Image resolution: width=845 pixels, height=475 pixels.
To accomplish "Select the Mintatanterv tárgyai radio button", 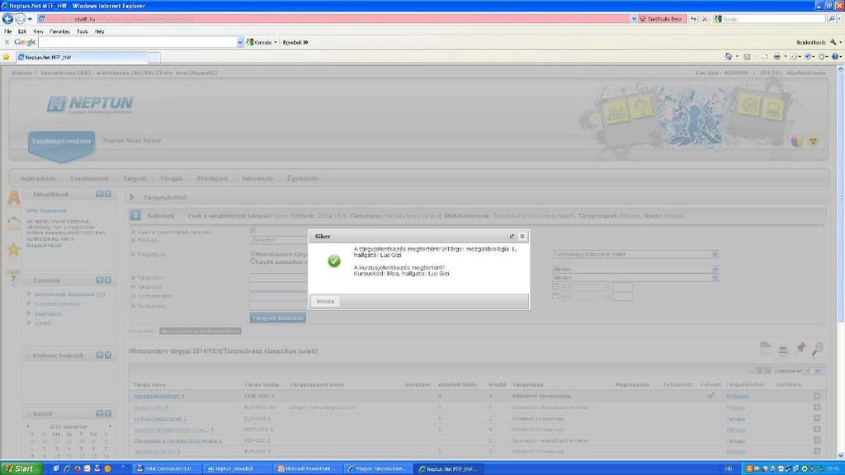I will pos(253,253).
